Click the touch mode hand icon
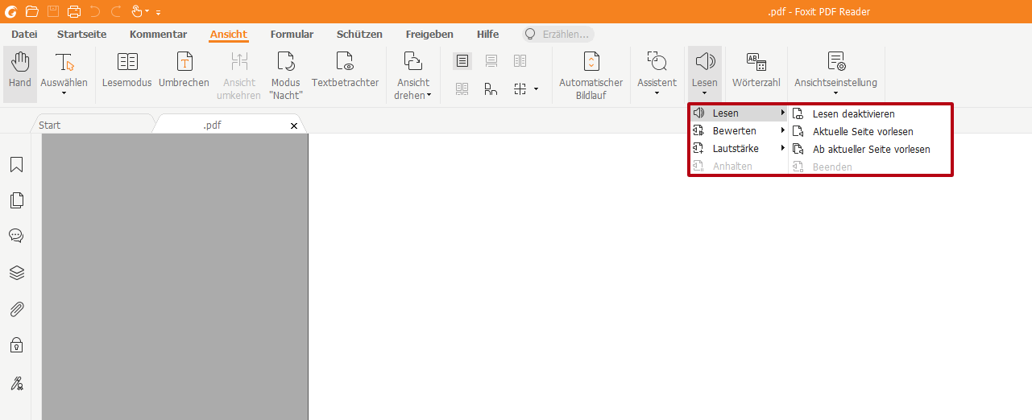The height and width of the screenshot is (420, 1032). click(x=138, y=11)
